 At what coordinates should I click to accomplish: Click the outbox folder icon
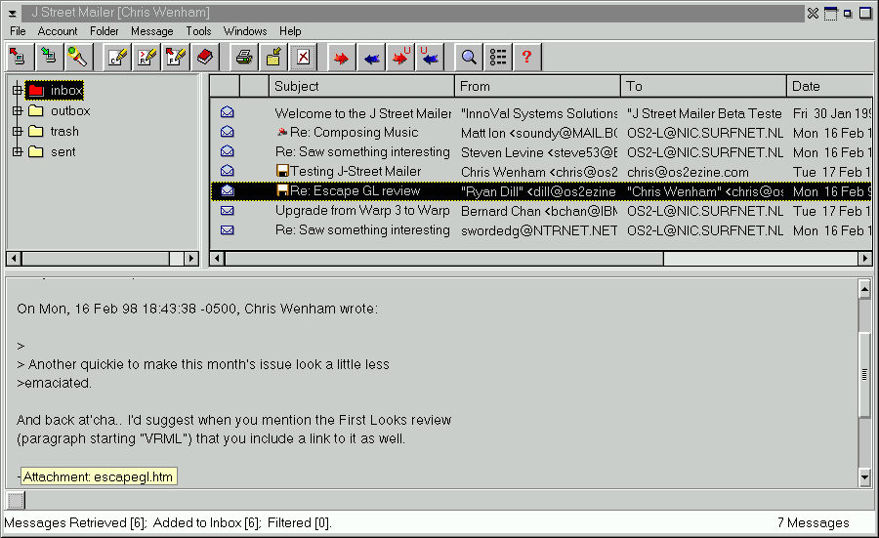pos(36,111)
